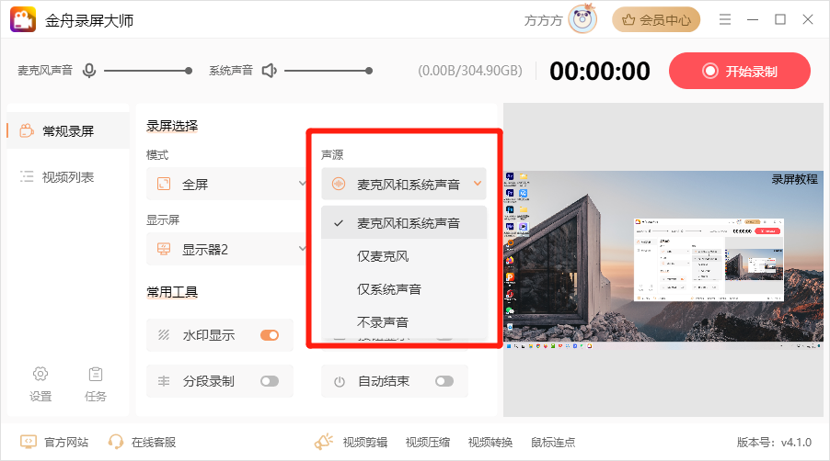
Task: Open 在线客服 headset icon
Action: point(116,442)
